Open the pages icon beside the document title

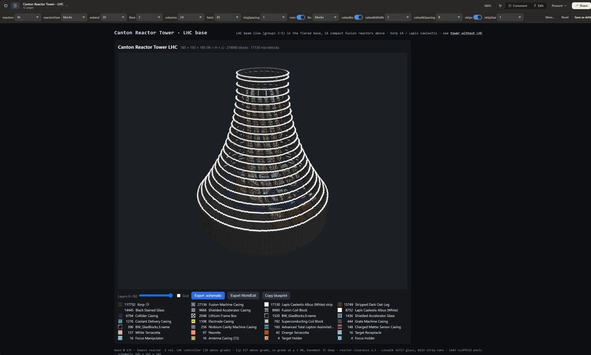pos(15,6)
